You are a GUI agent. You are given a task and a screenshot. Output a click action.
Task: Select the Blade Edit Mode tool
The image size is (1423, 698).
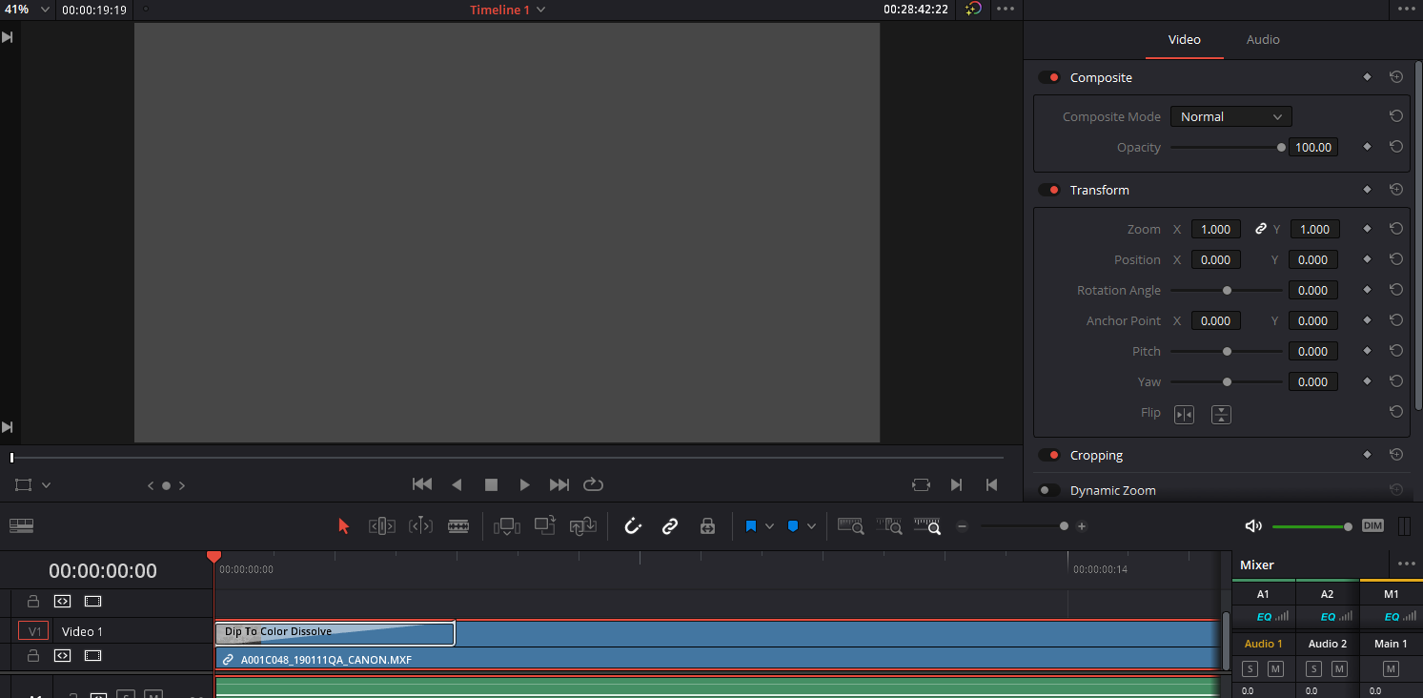point(458,525)
